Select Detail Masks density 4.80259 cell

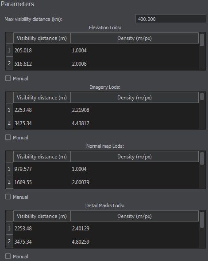(x=135, y=241)
